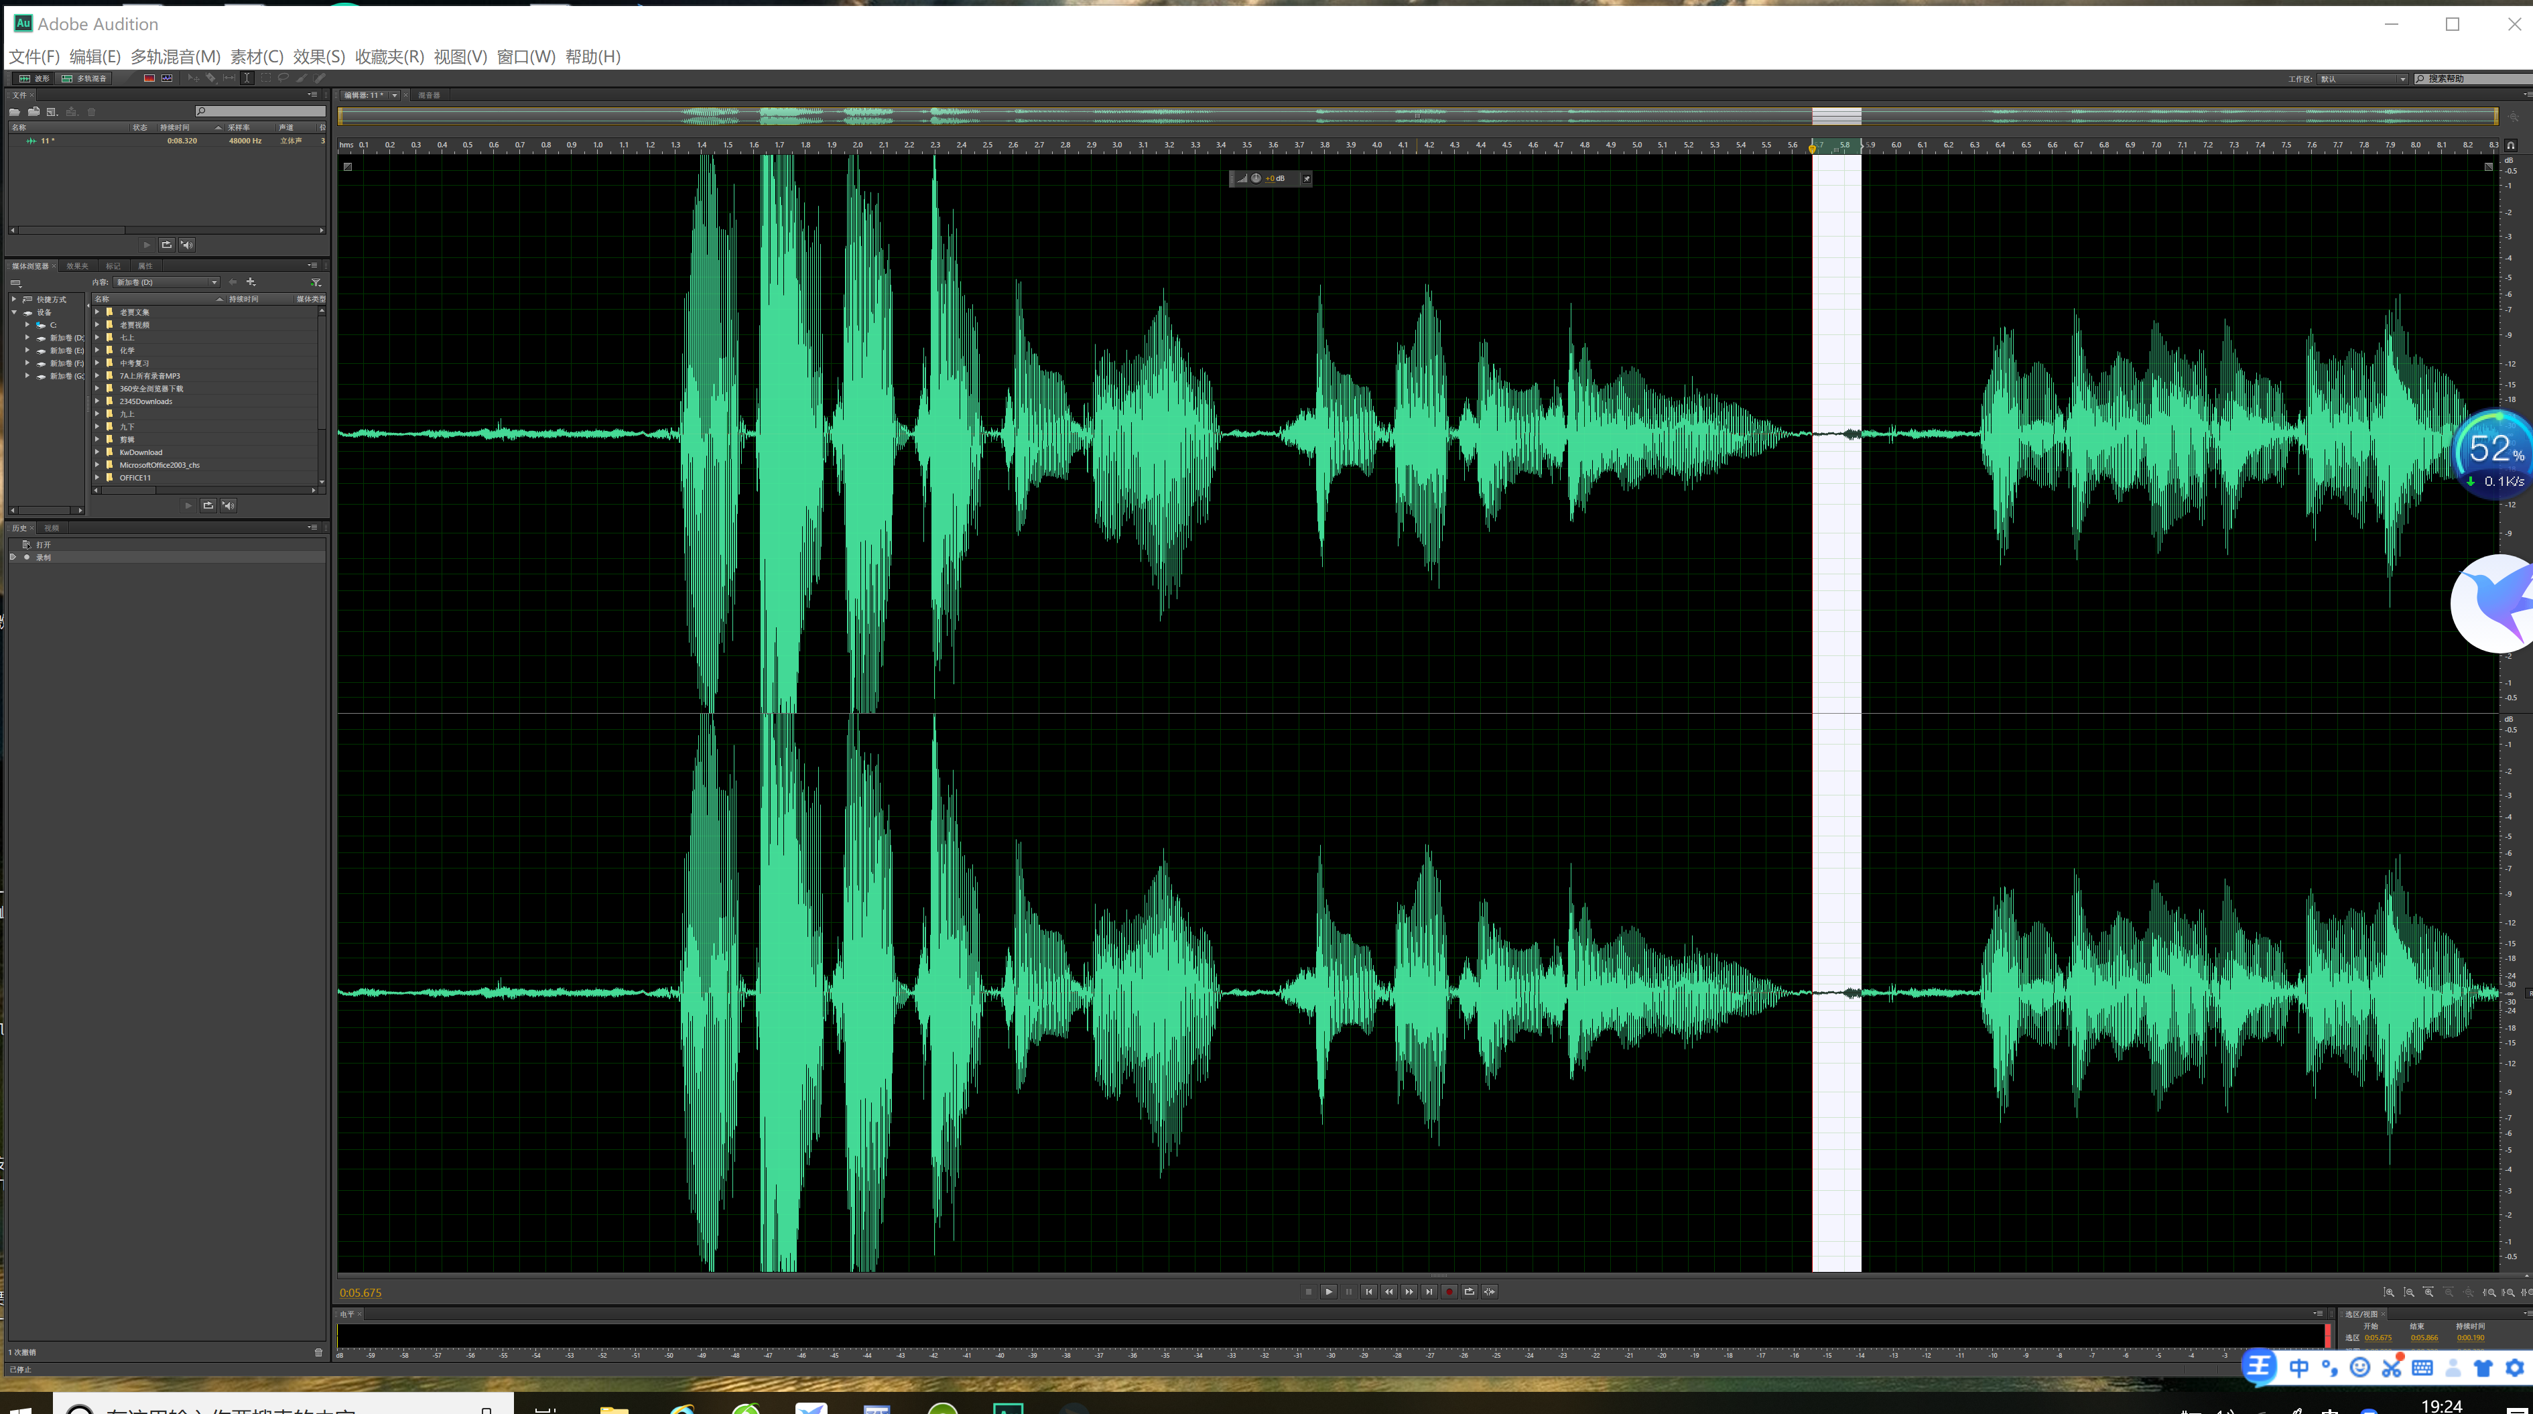Collapse the 设备 tree node
The width and height of the screenshot is (2533, 1414).
(14, 312)
